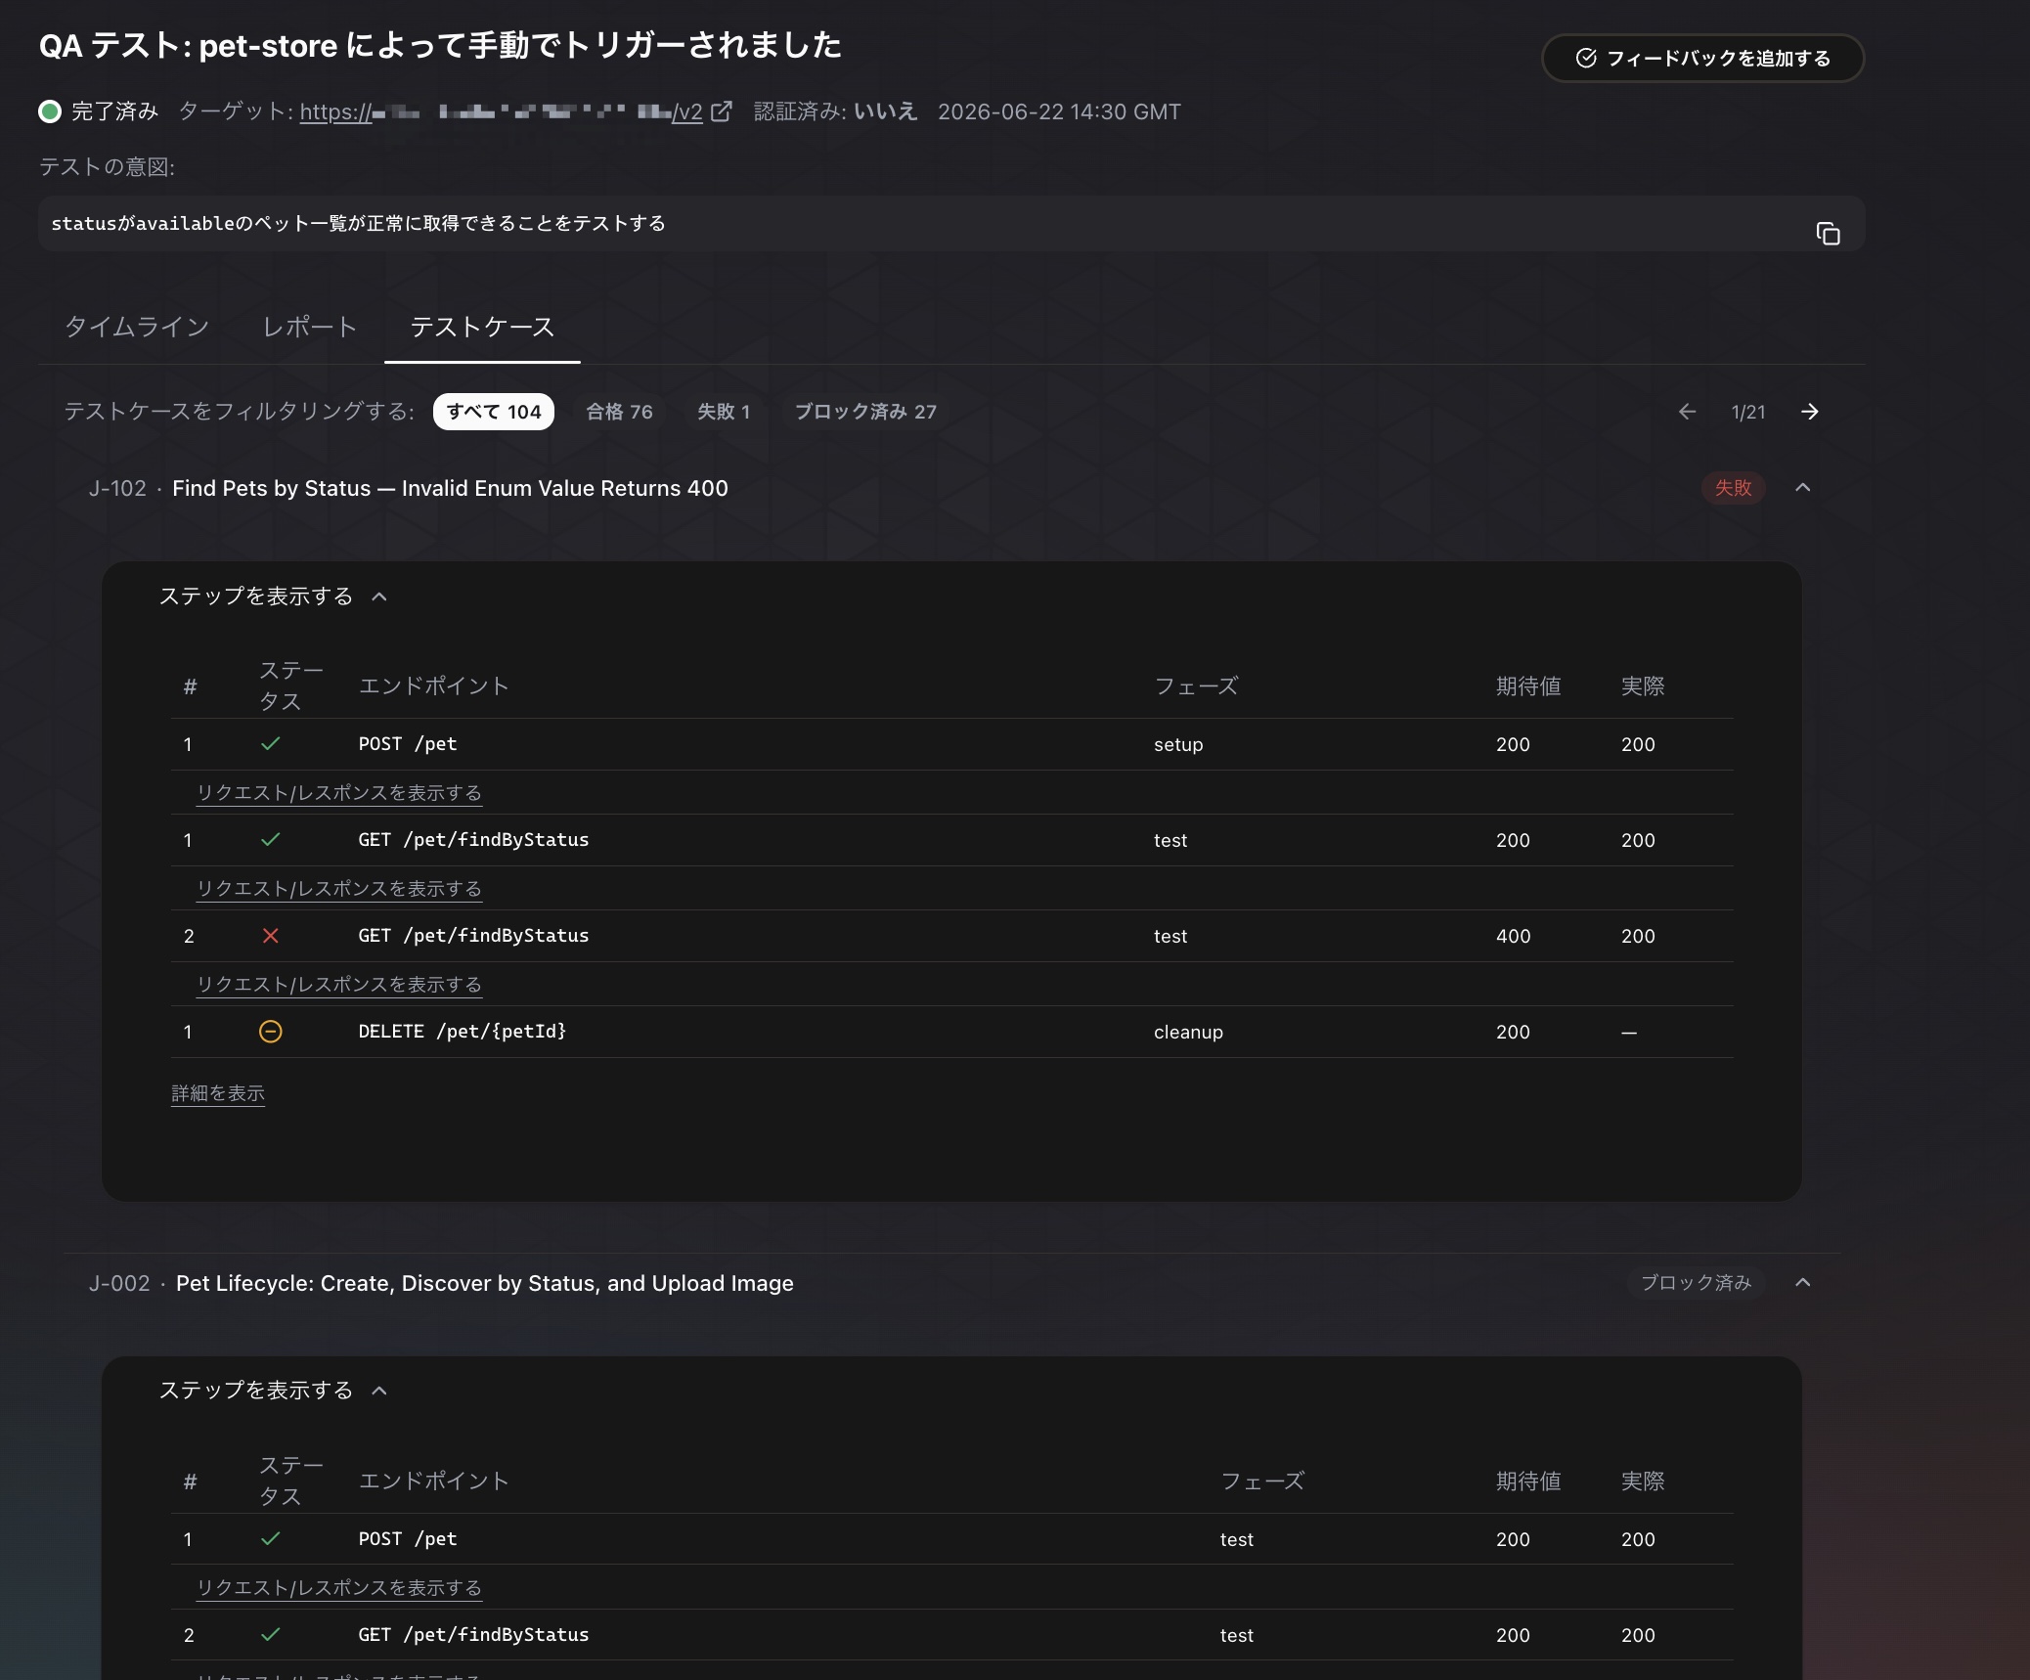Click checkmark on J-002 POST /pet test step
2030x1680 pixels.
click(x=271, y=1539)
